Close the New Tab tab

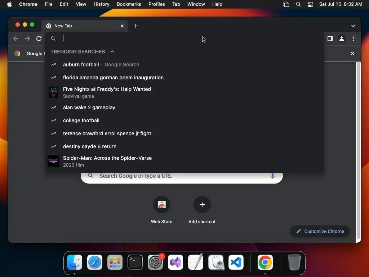click(x=122, y=26)
